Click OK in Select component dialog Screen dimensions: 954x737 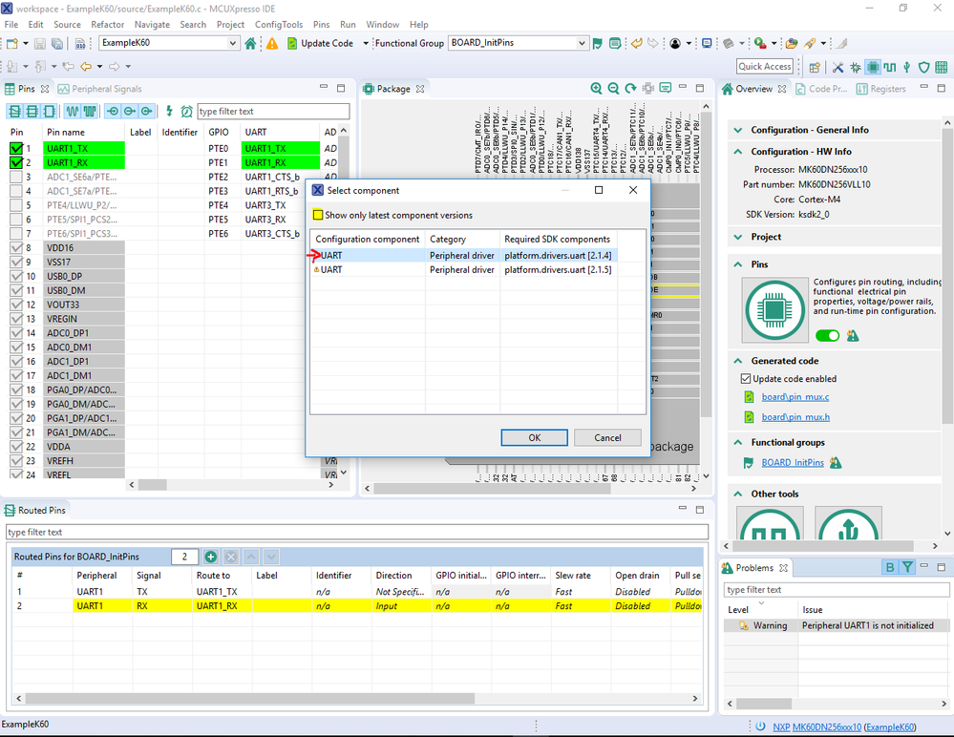[534, 438]
